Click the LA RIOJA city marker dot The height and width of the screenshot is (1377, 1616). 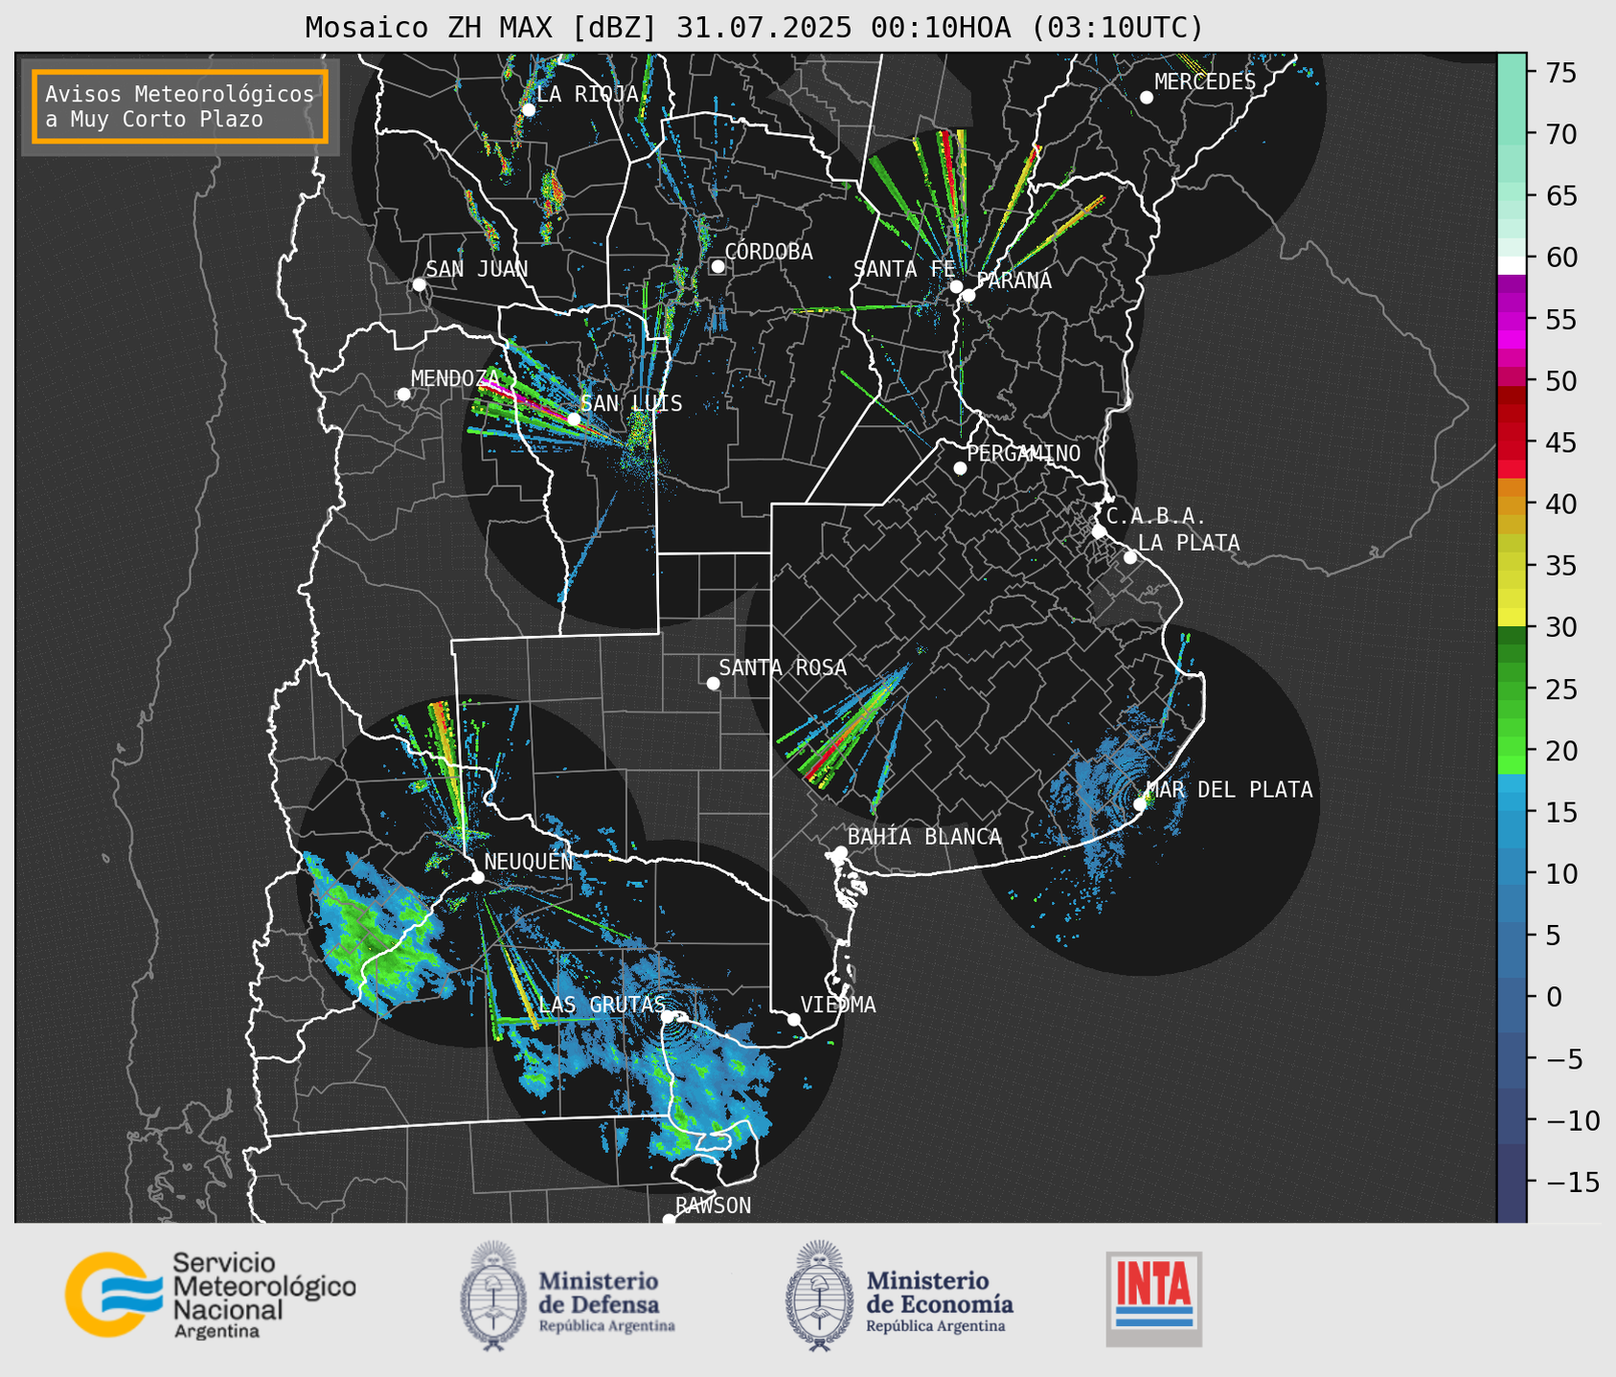528,110
